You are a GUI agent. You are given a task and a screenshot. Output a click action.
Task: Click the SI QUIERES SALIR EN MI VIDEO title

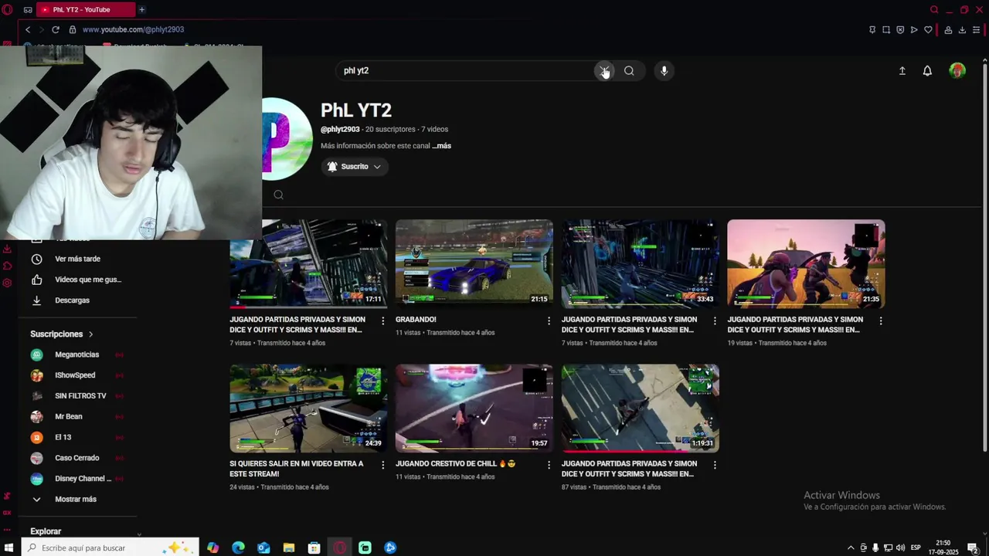[297, 469]
